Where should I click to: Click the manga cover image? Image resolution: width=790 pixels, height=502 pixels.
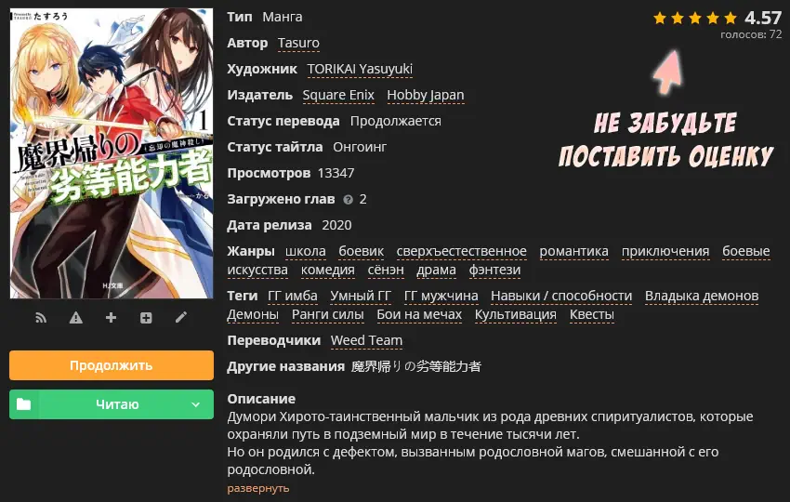[x=112, y=153]
